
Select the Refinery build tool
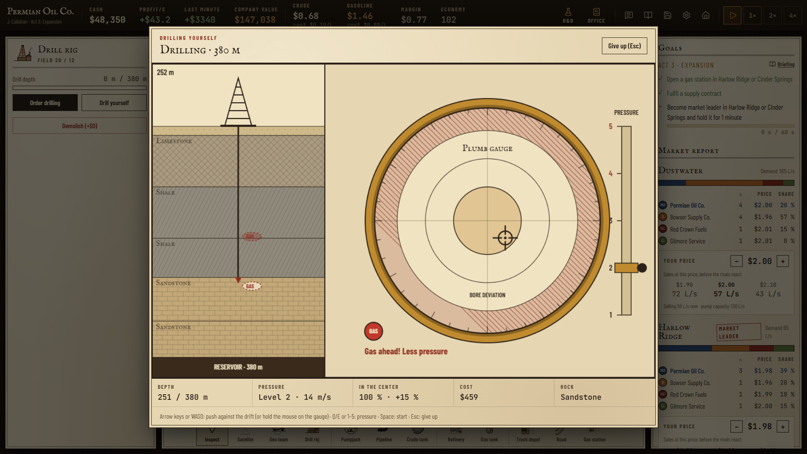tap(456, 435)
